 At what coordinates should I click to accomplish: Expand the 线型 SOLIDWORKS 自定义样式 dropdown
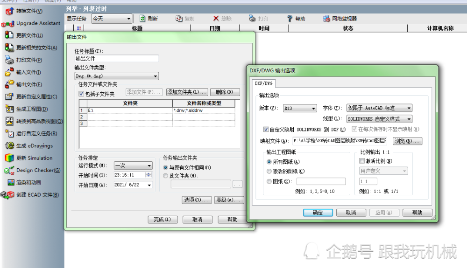(x=379, y=119)
